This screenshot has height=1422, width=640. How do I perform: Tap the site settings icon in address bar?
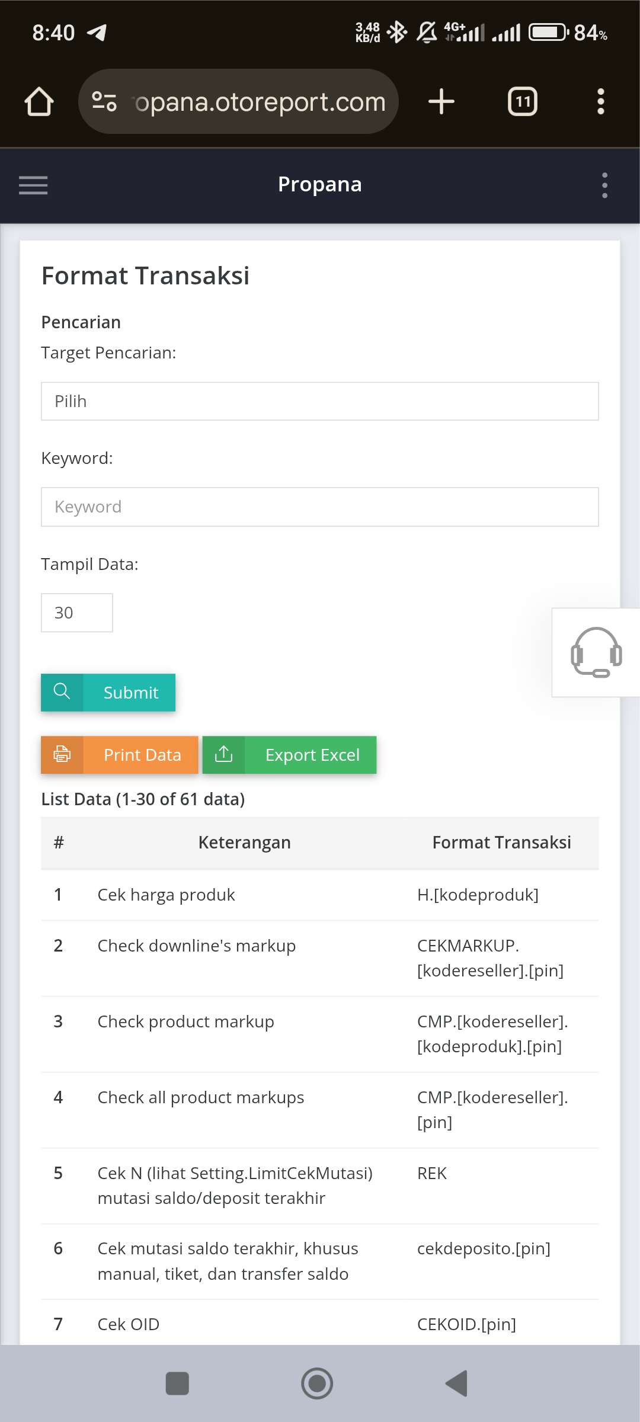[x=104, y=101]
